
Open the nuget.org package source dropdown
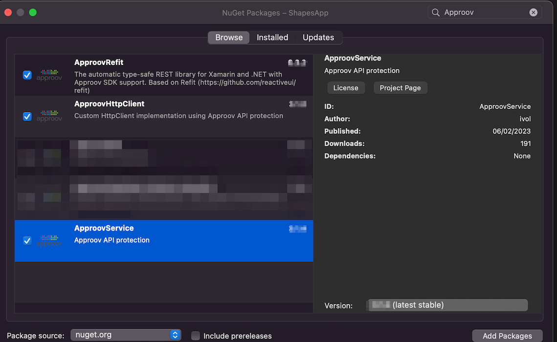pos(126,335)
